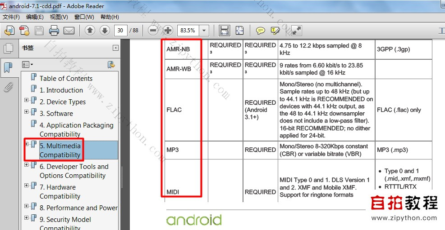Click the bookmarks panel resize grip
Screen dimensions: 445x230
point(122,177)
